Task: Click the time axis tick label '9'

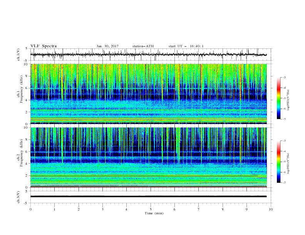Action: tap(246, 209)
